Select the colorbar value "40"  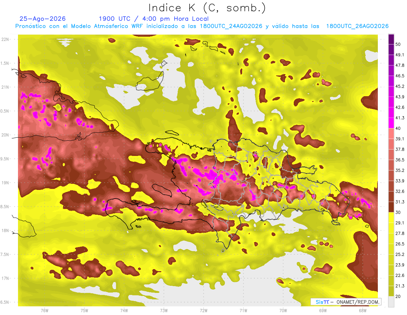(399, 128)
